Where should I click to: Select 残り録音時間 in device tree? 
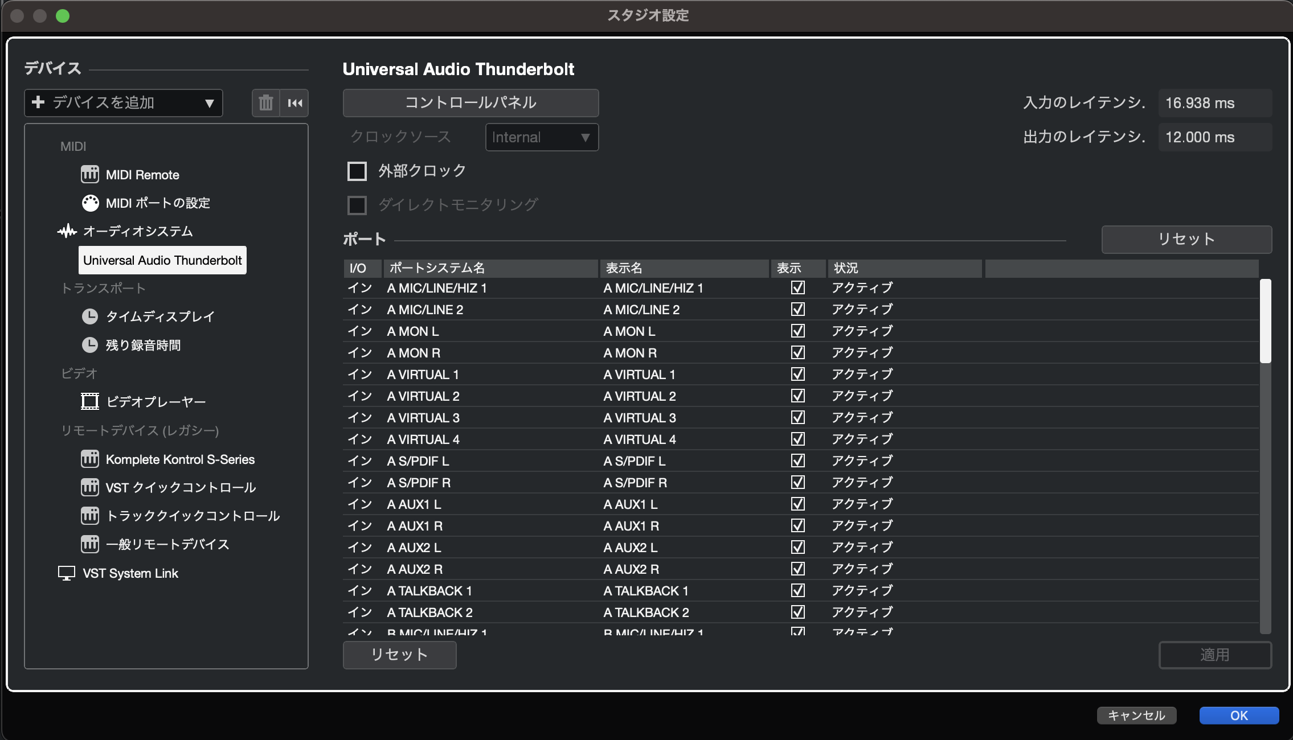click(143, 345)
